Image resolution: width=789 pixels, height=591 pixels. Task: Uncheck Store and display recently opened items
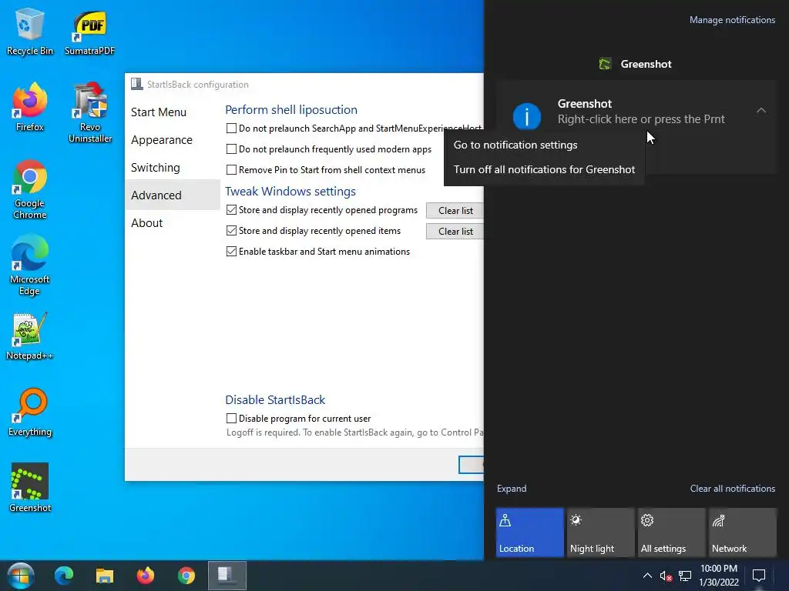coord(231,231)
